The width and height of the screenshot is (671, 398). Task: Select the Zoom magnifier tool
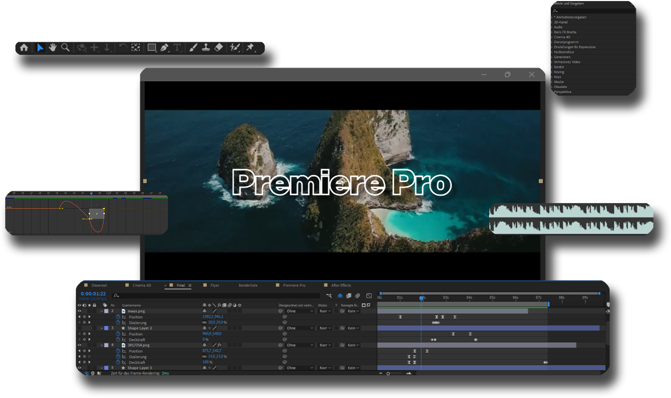66,47
